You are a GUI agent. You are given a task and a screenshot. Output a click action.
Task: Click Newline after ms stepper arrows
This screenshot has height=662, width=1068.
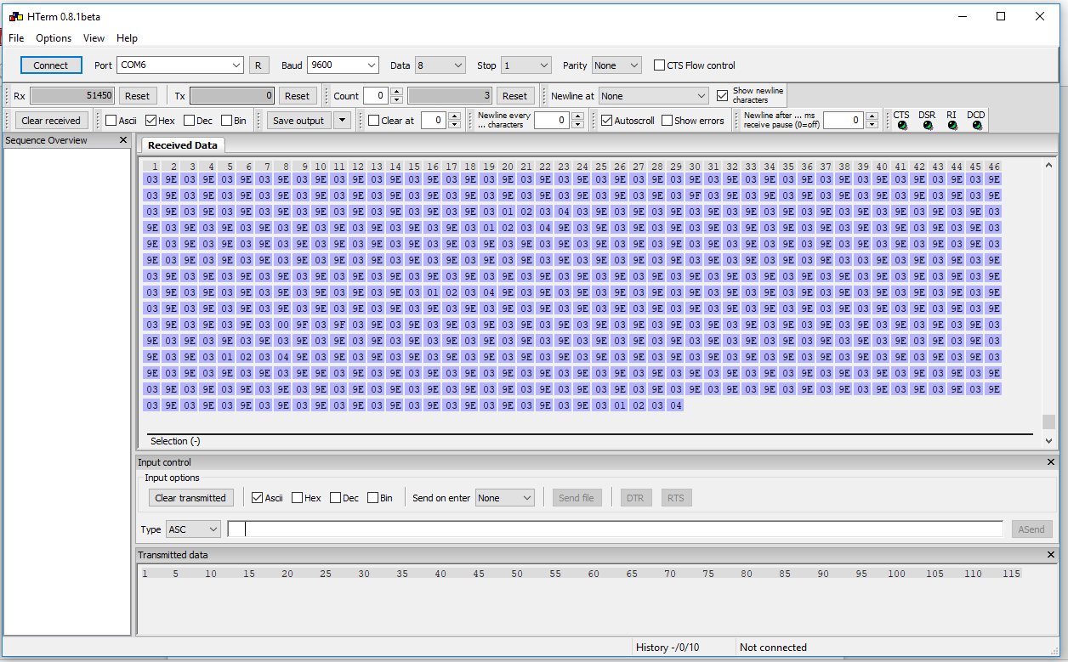pyautogui.click(x=872, y=121)
